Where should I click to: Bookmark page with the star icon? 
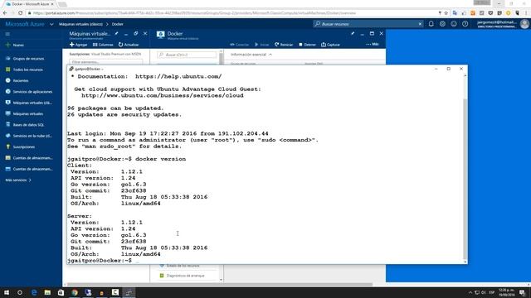point(446,13)
